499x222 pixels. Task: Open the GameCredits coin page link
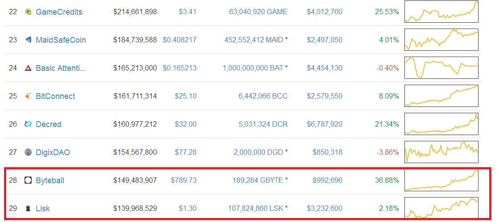(59, 12)
